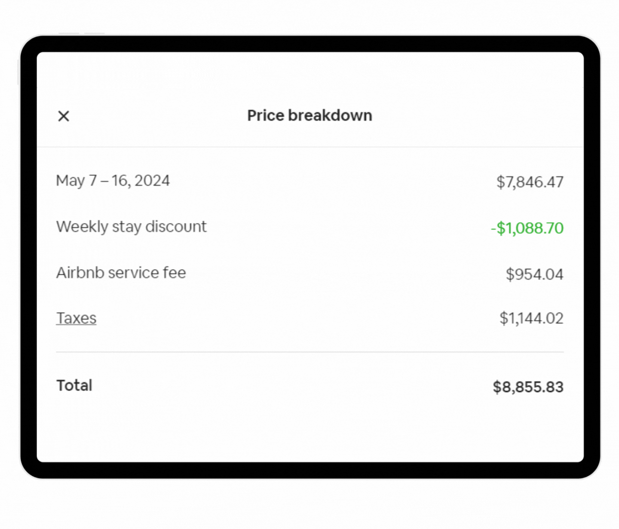This screenshot has width=619, height=529.
Task: Select the May 7 – 16, 2024 label
Action: 113,181
